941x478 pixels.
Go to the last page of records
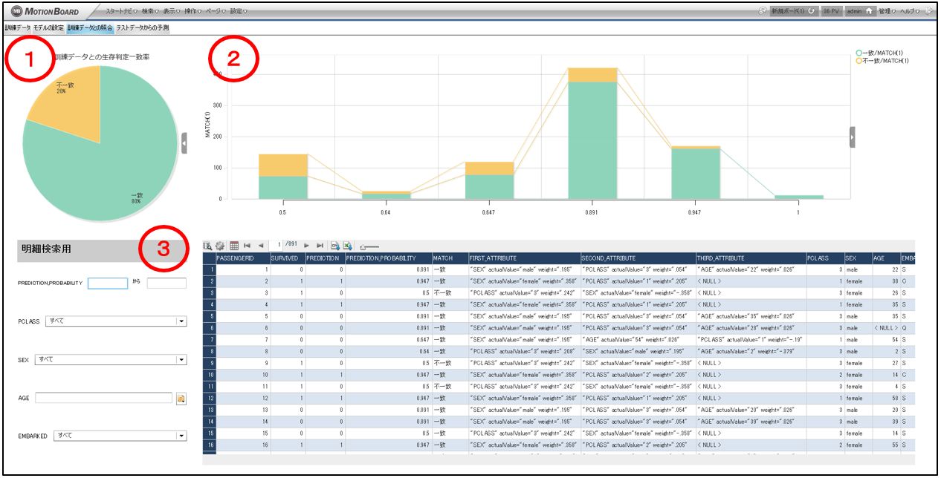[x=320, y=245]
